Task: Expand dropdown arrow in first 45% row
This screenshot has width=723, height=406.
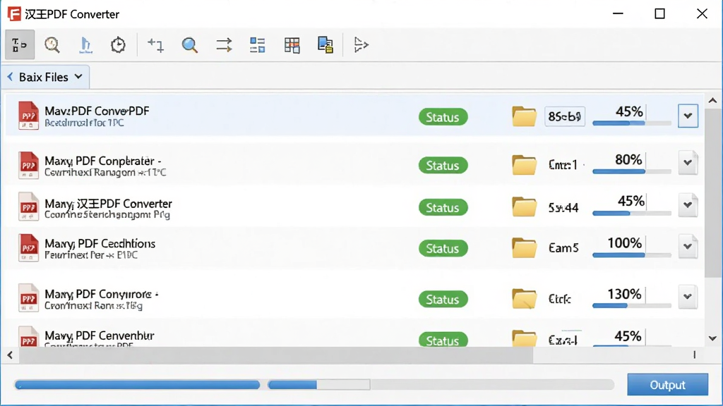Action: (x=688, y=116)
